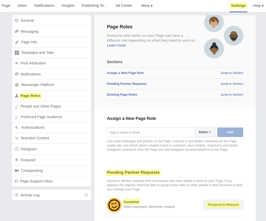This screenshot has width=266, height=221.
Task: Open the SocialHub smiley profile picture
Action: tap(114, 205)
